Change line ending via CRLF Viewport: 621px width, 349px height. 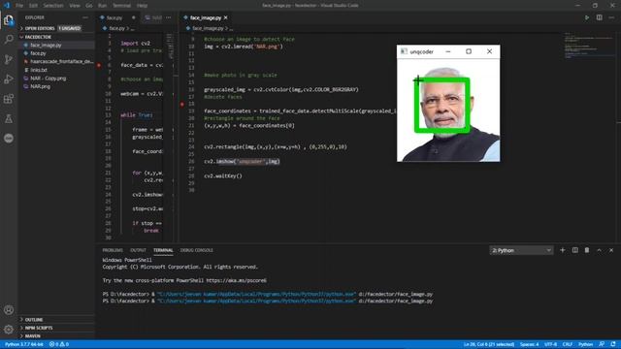(x=568, y=344)
